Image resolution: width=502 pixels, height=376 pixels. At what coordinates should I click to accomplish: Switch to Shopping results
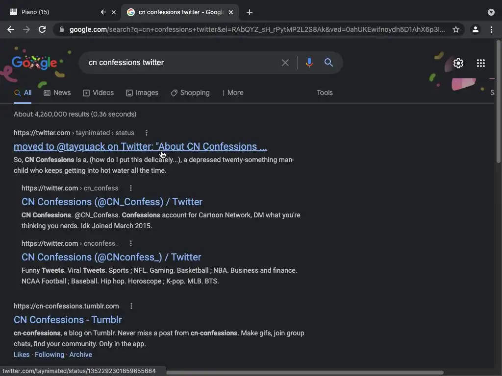click(190, 93)
